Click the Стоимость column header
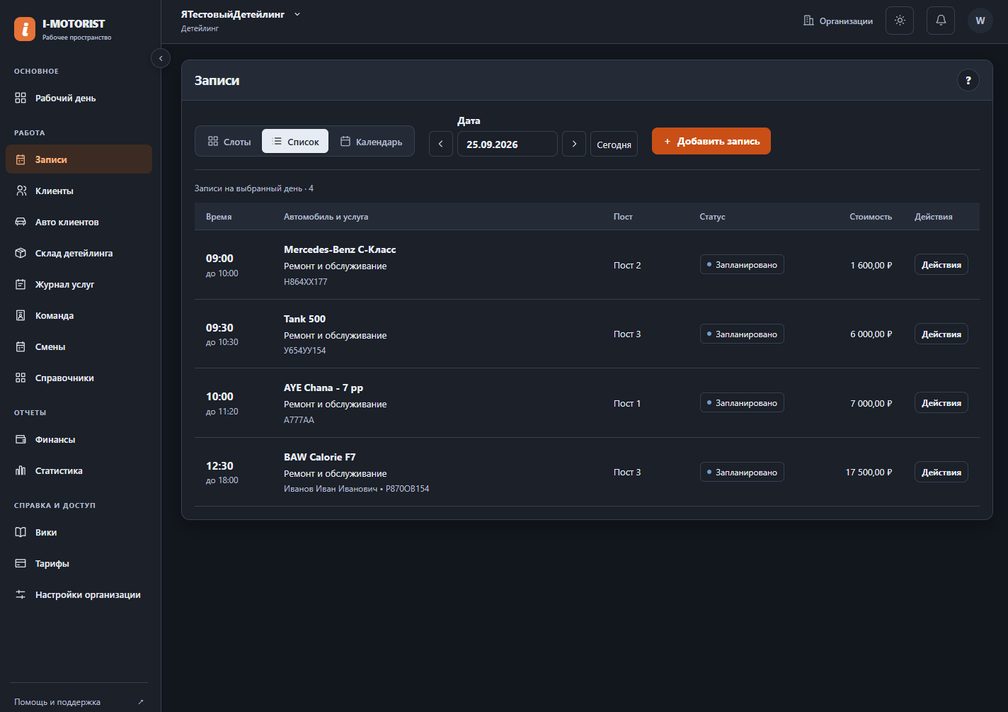Screen dimensions: 1008x712 871,217
